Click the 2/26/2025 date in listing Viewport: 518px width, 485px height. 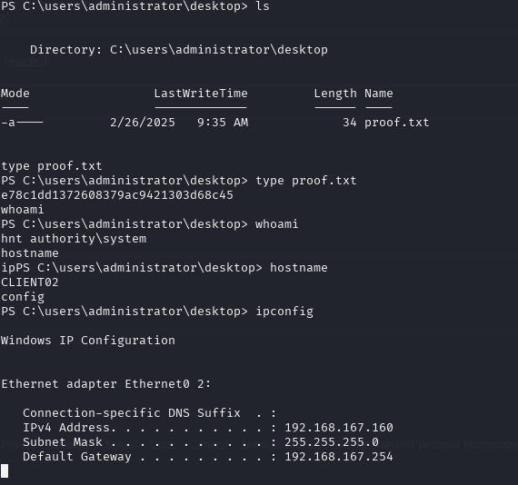[143, 123]
